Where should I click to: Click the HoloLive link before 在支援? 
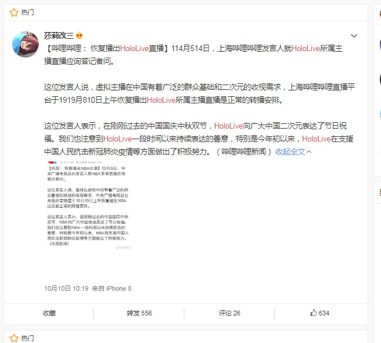point(316,139)
